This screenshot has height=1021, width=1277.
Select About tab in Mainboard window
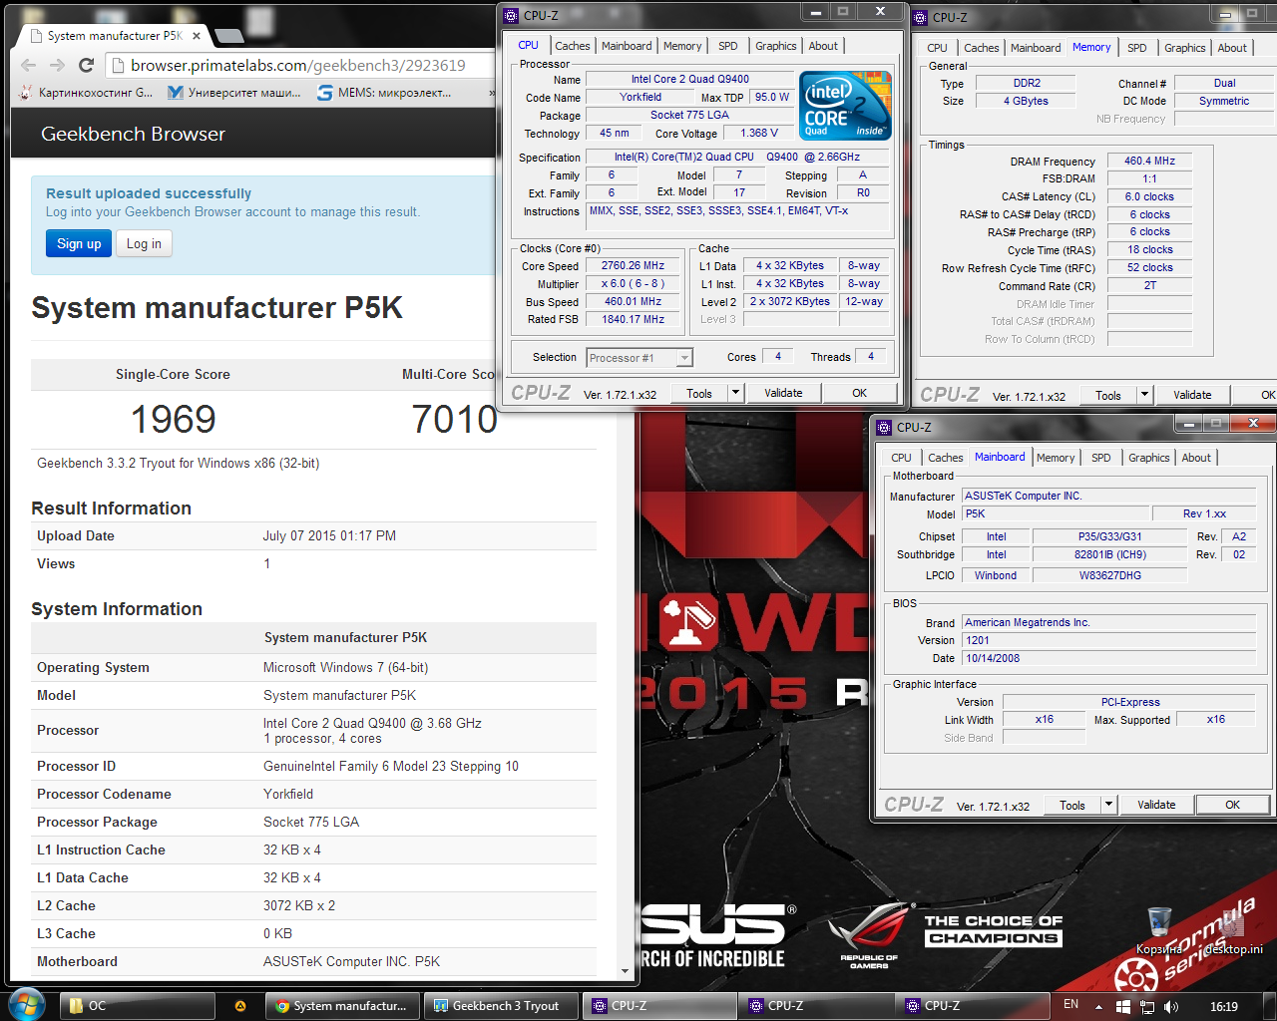(x=1196, y=458)
